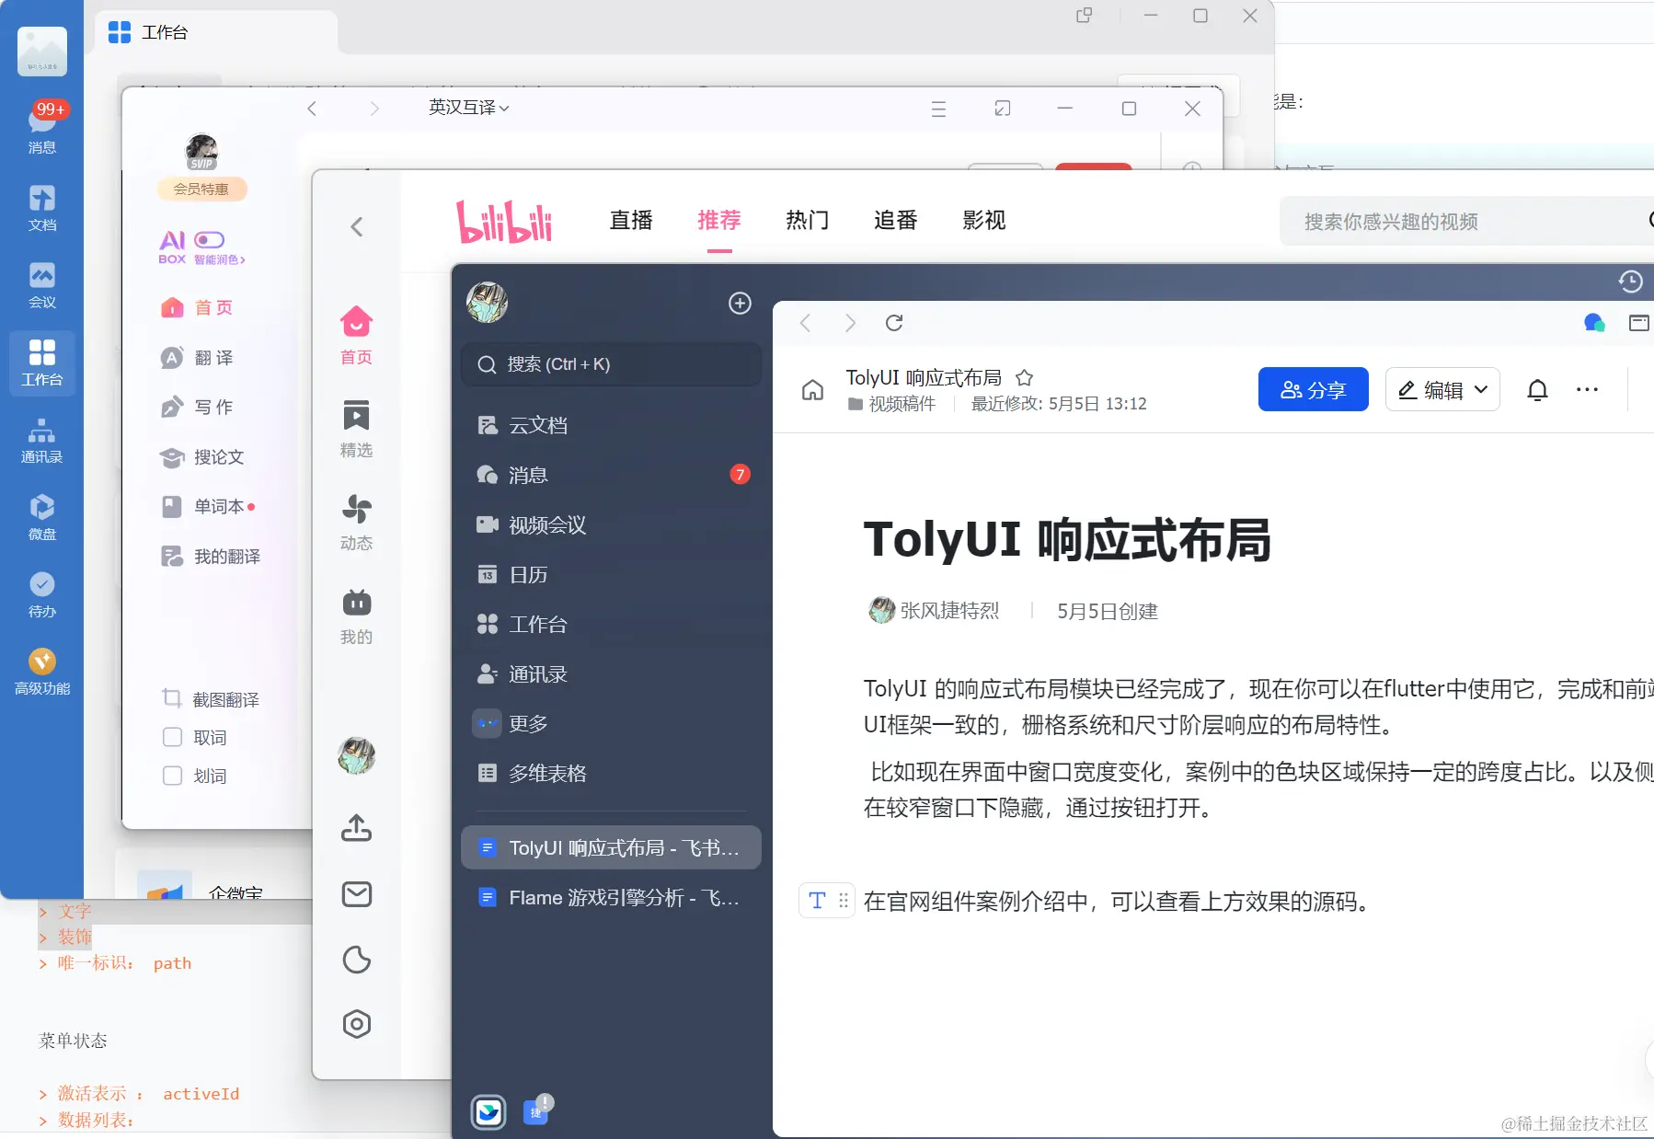The height and width of the screenshot is (1139, 1654).
Task: Click the Feishu history clock icon
Action: pos(1630,282)
